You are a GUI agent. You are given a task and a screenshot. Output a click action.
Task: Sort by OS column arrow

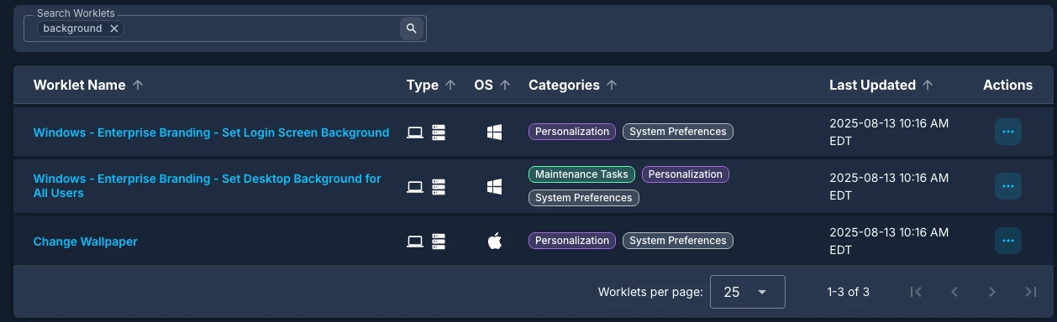click(505, 85)
